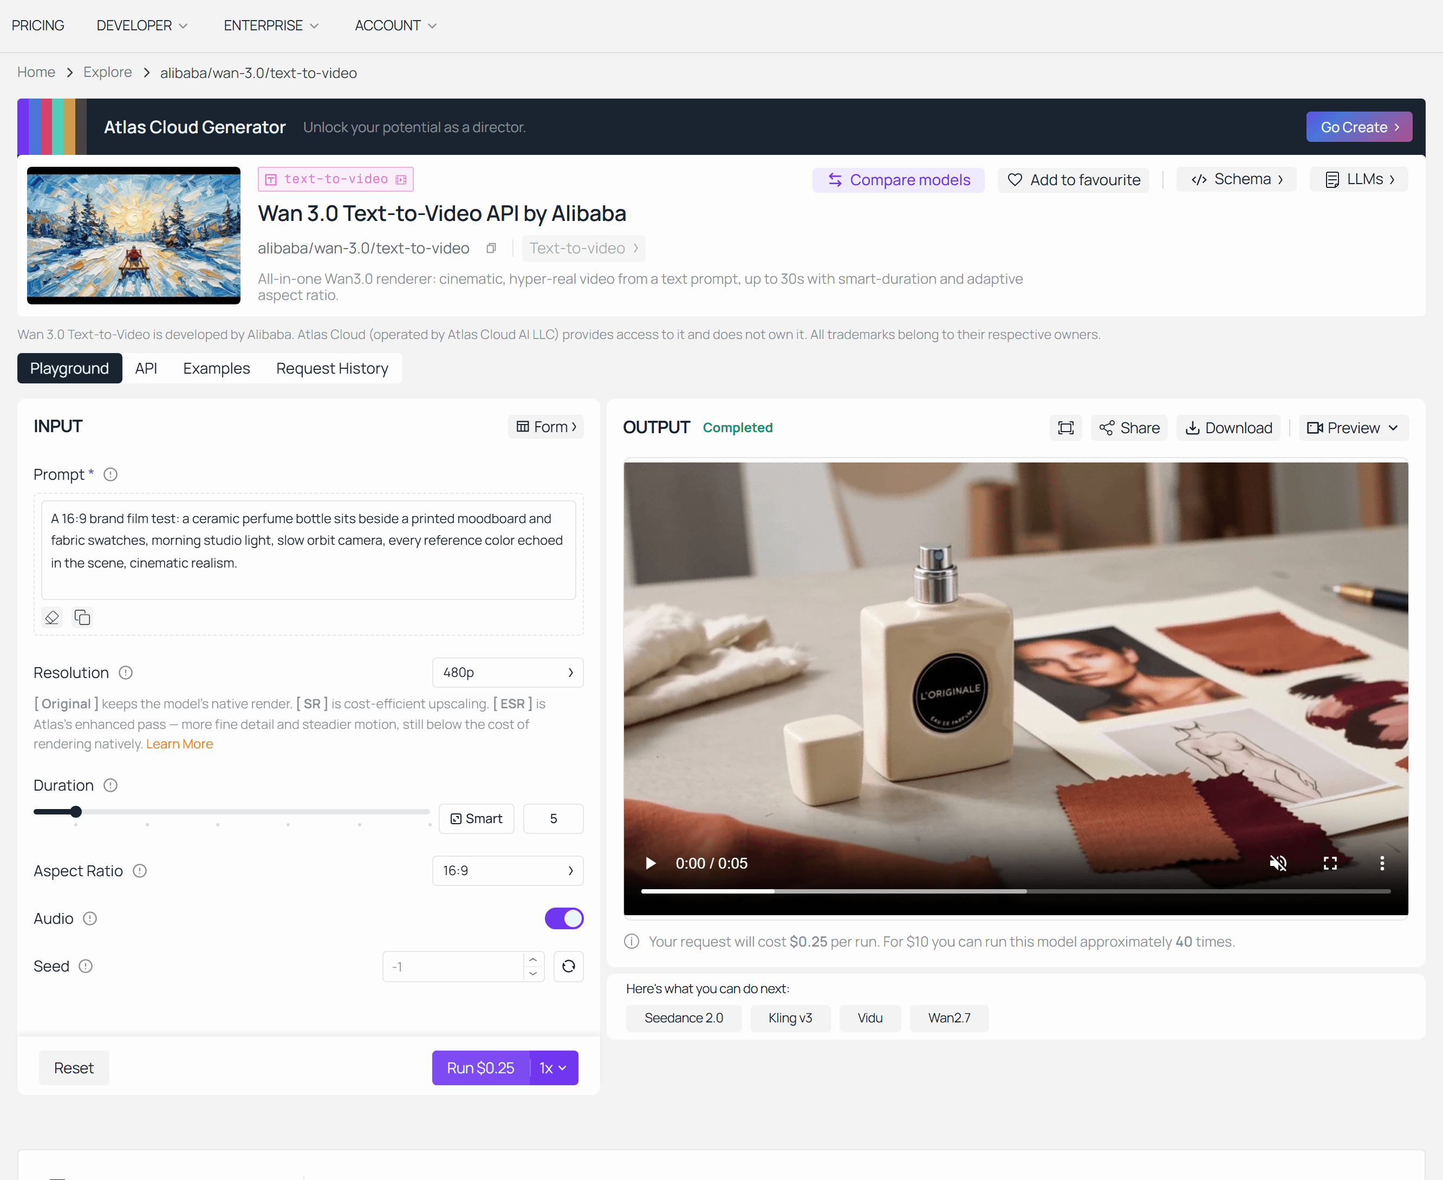Open the ACCOUNT dropdown menu
Screen dimensions: 1443x1180
point(395,26)
